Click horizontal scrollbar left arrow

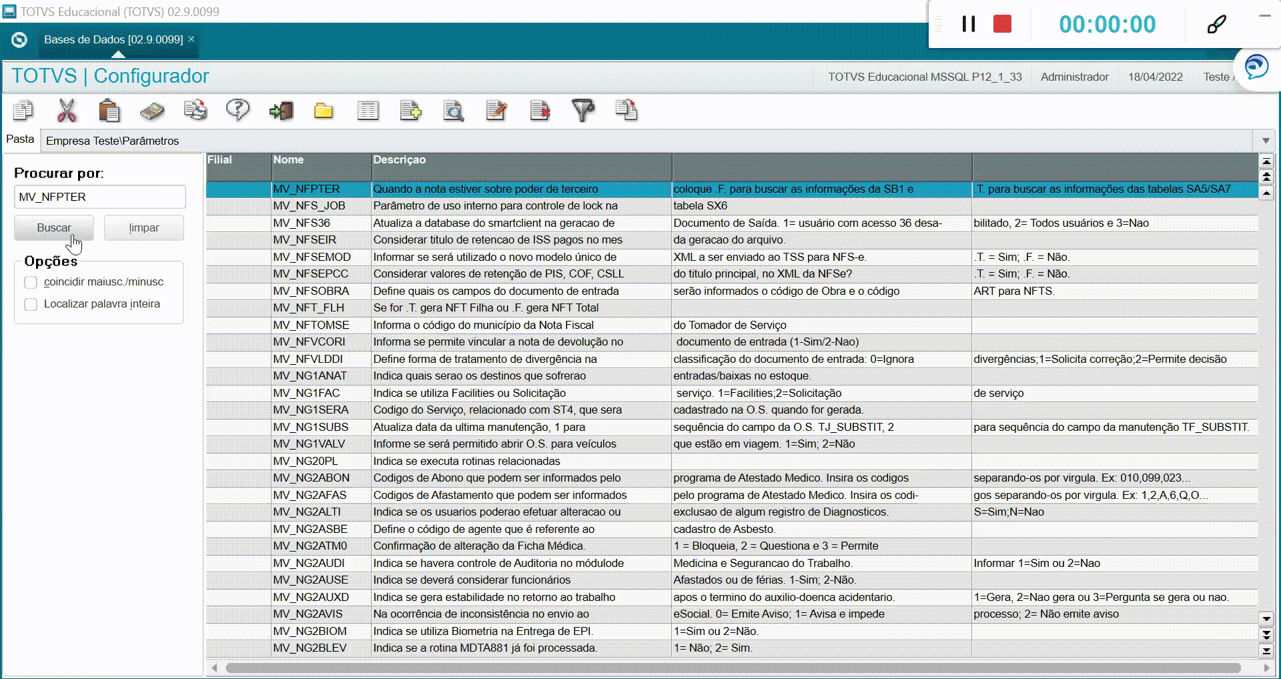pyautogui.click(x=214, y=668)
